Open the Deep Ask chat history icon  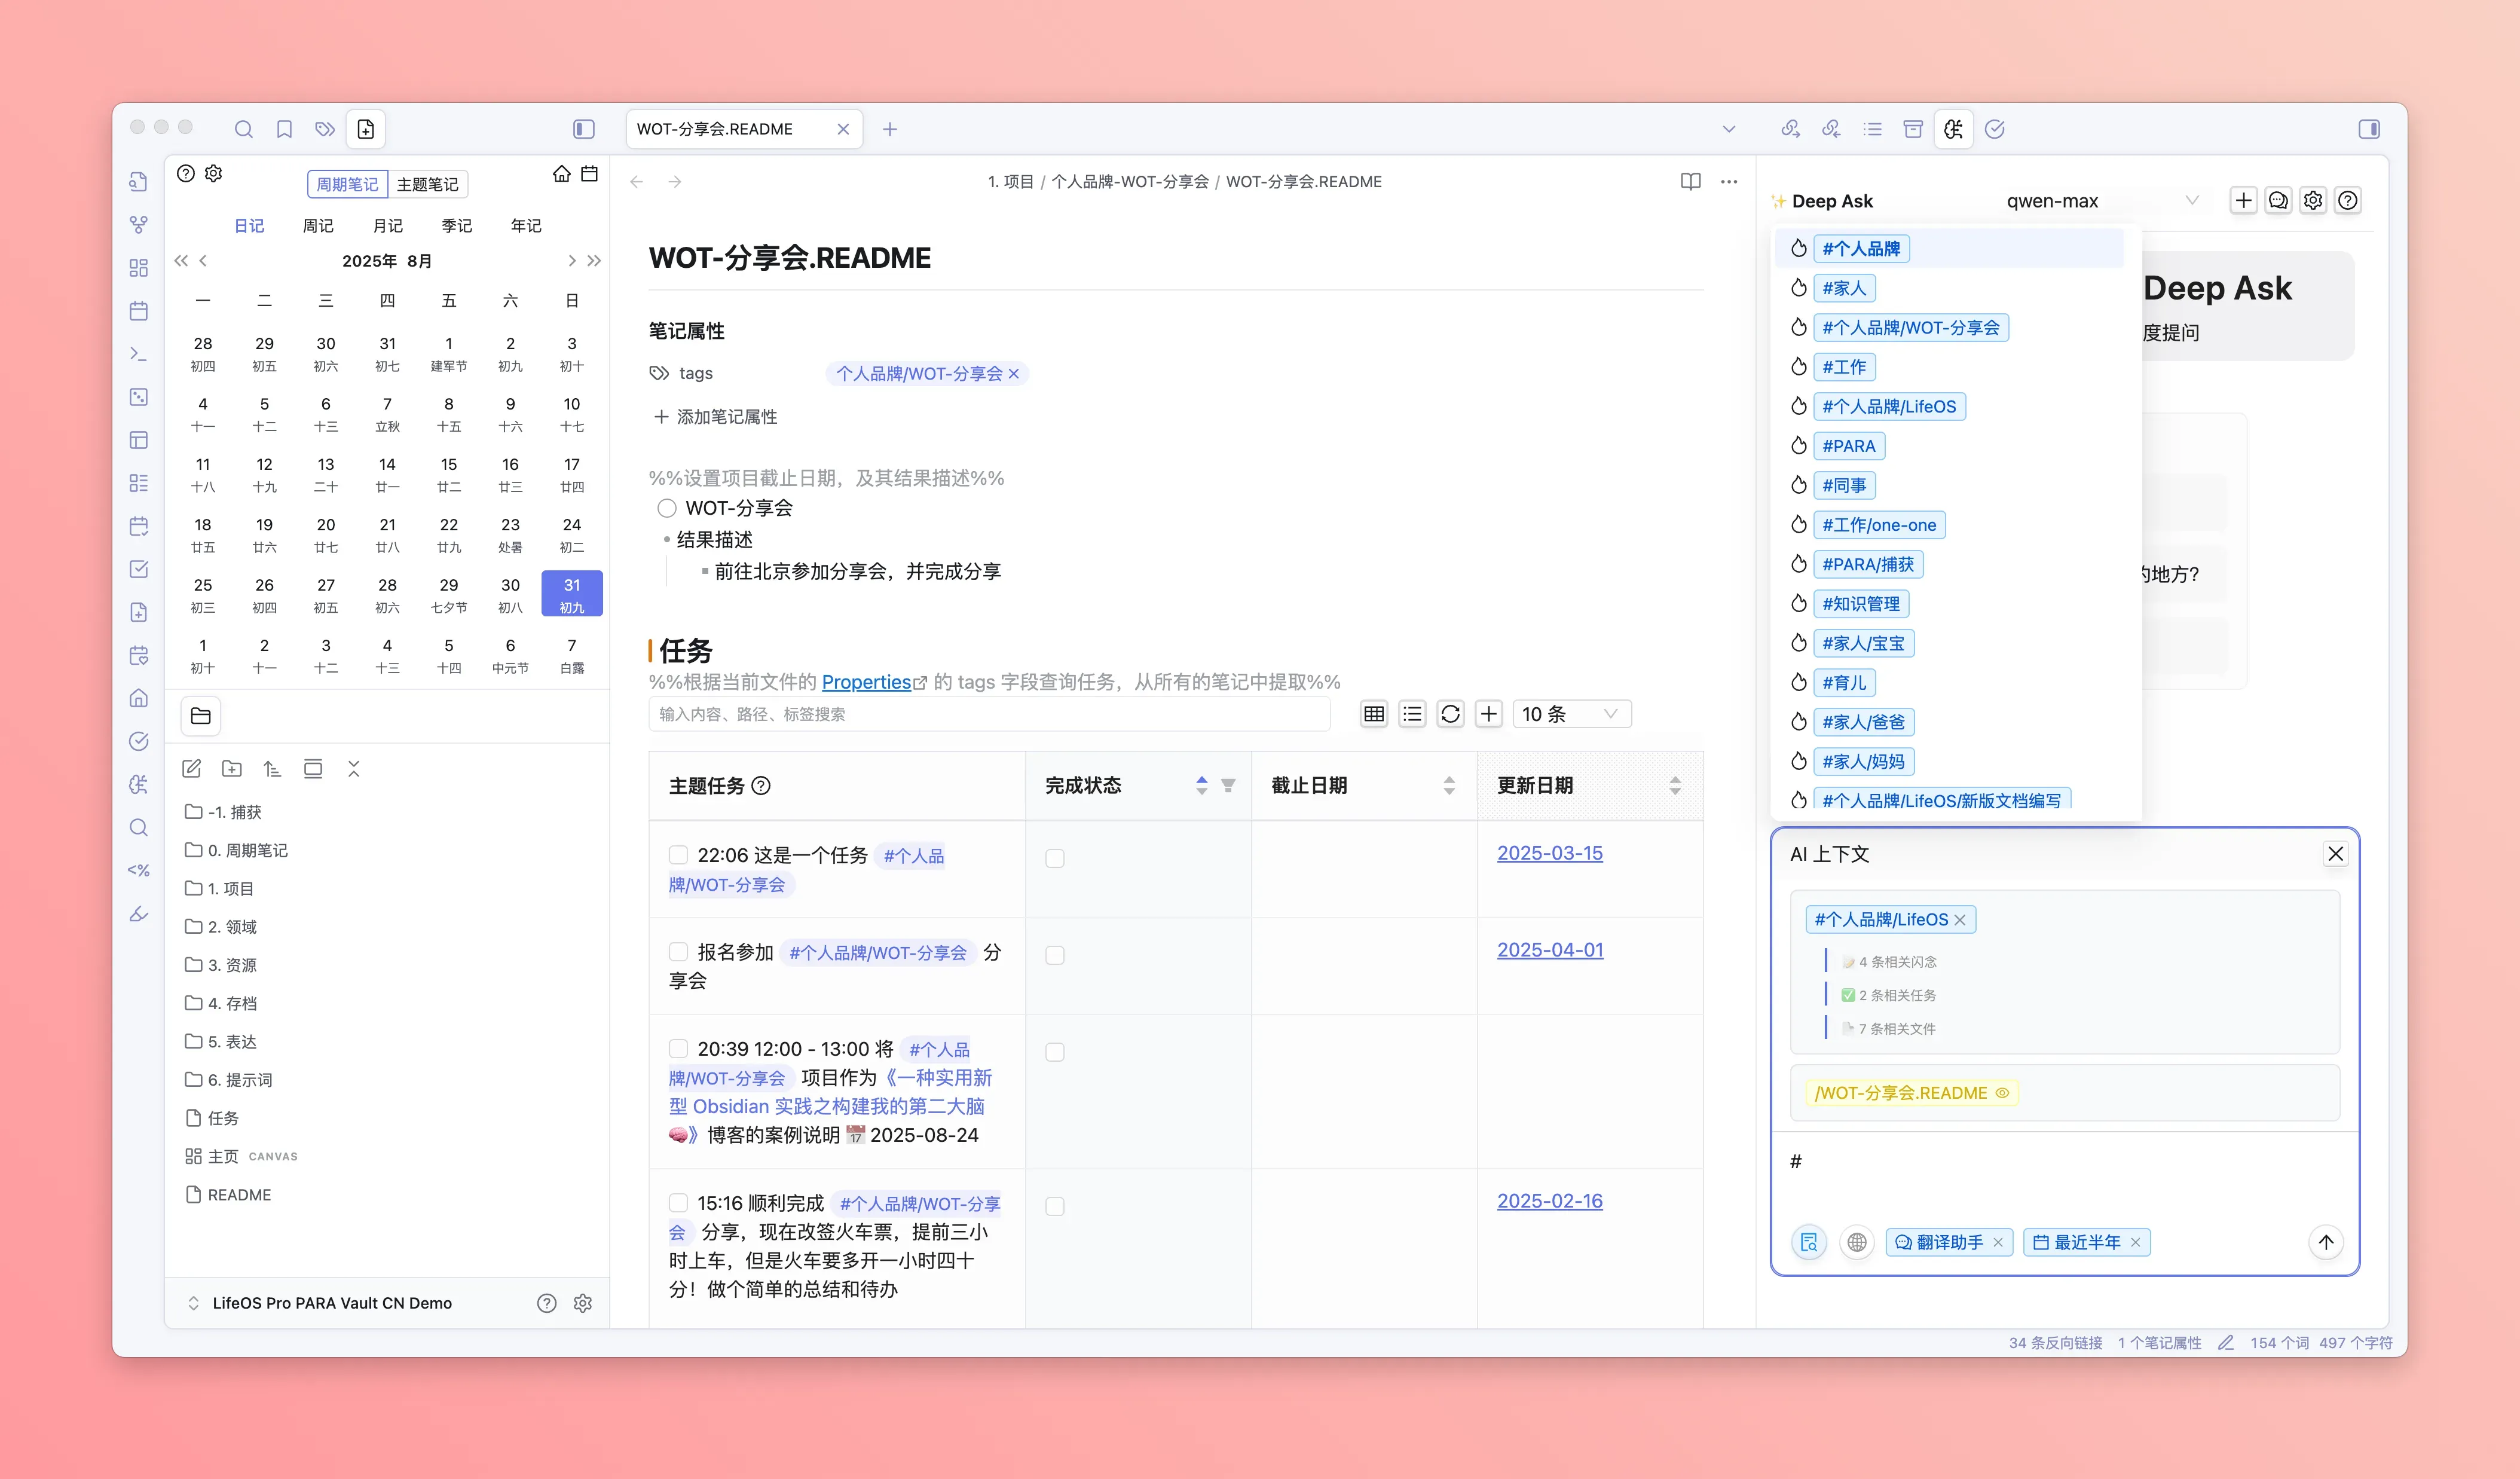point(2278,201)
